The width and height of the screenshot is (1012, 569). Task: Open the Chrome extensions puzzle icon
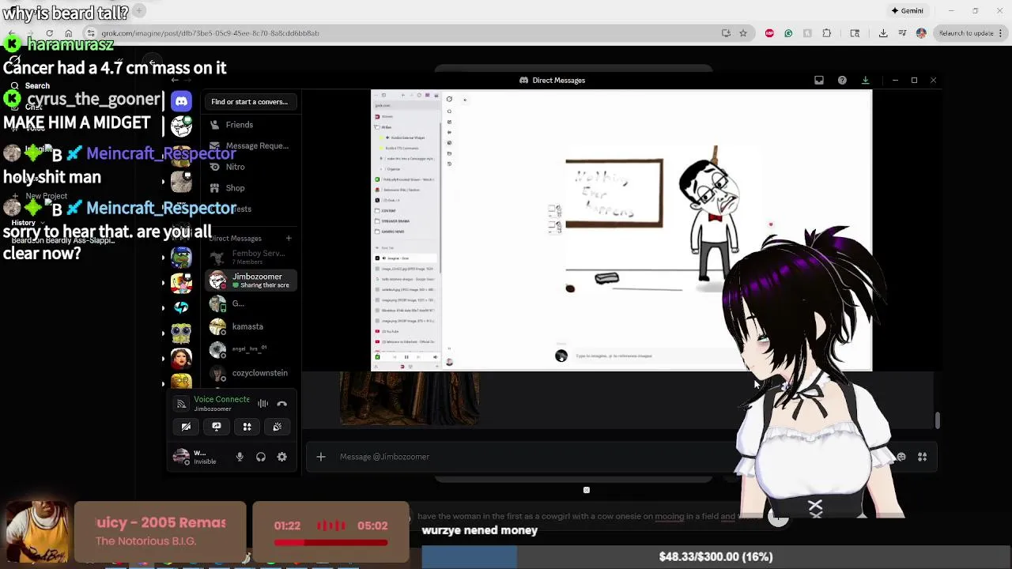coord(827,33)
